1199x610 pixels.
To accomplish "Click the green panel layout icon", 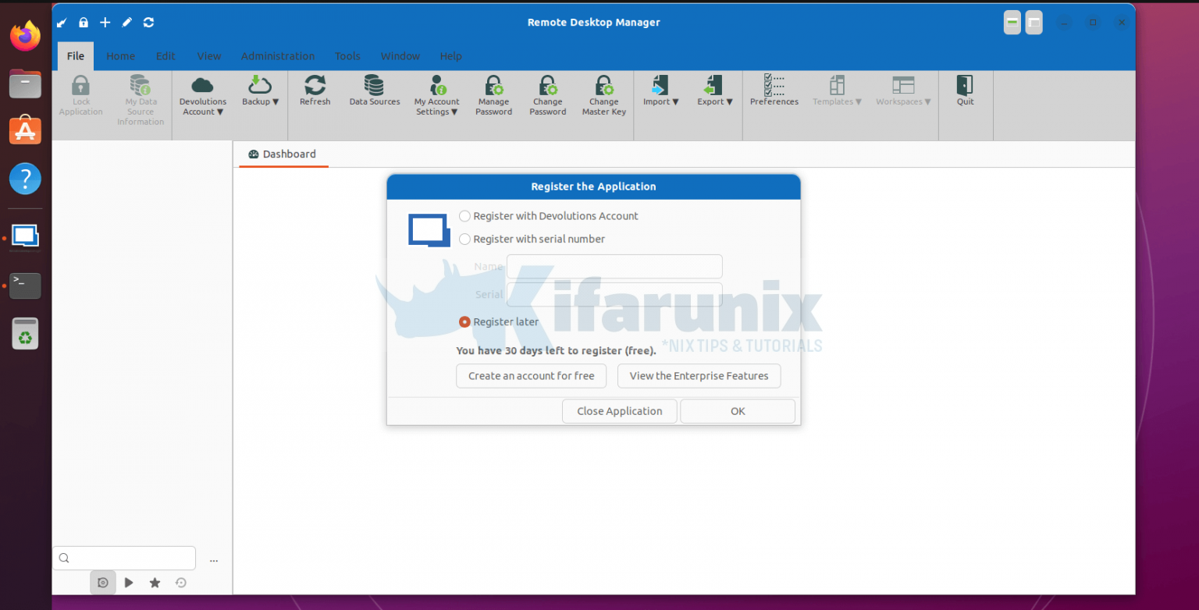I will pos(1012,23).
